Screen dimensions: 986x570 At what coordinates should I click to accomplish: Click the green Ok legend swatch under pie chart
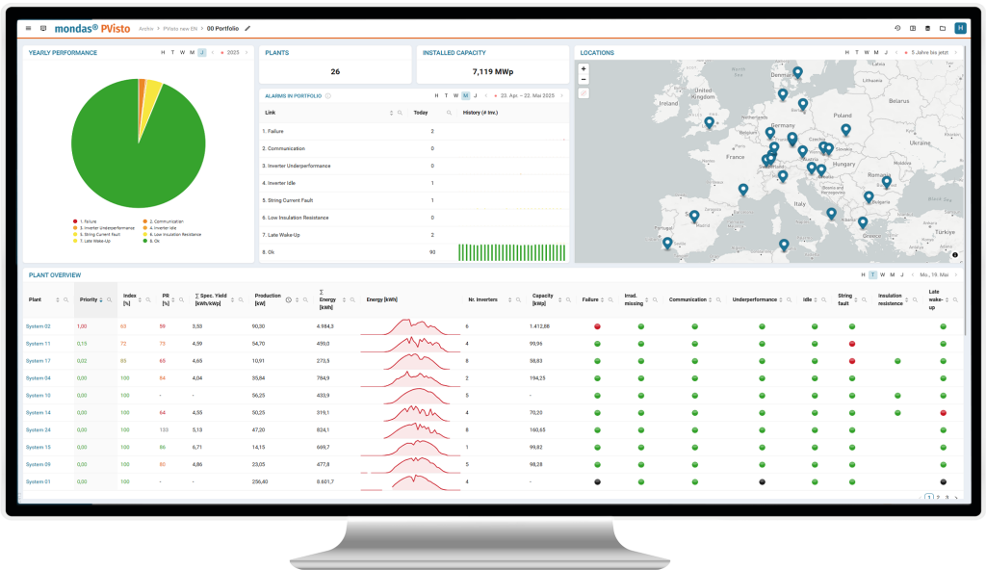point(145,241)
